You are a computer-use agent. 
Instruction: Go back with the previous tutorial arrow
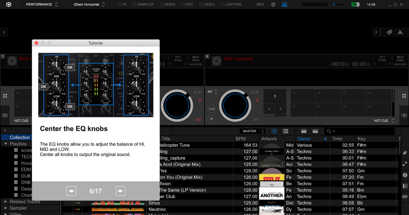[71, 191]
